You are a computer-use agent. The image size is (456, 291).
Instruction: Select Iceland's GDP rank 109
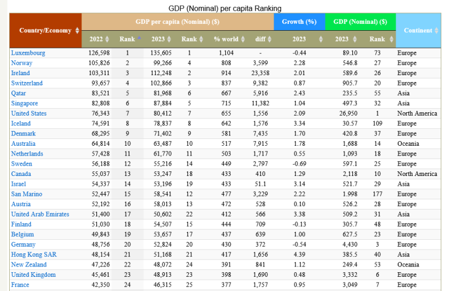point(377,124)
